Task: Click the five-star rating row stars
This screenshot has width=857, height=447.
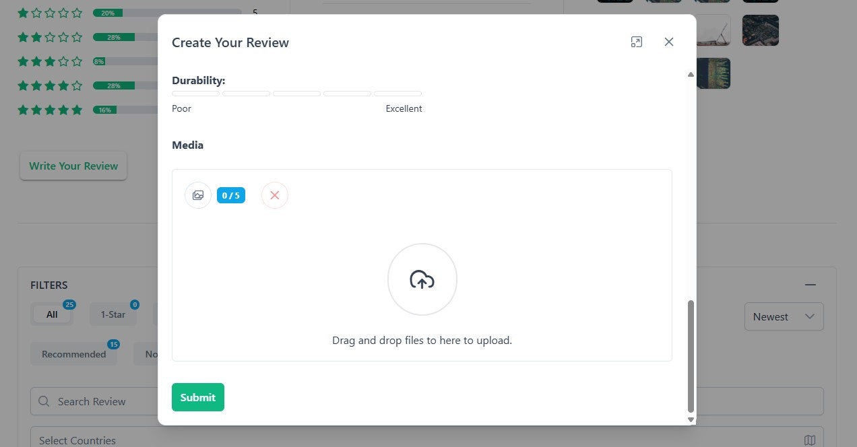Action: point(50,109)
